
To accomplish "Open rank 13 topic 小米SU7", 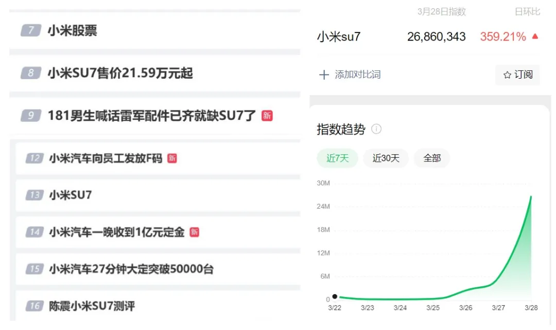I will [71, 195].
